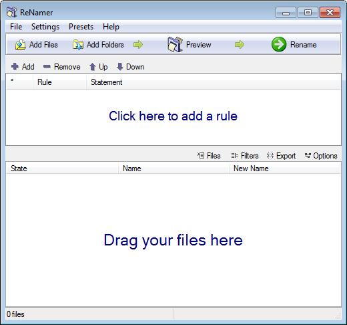
Task: Open the Settings menu
Action: [45, 27]
